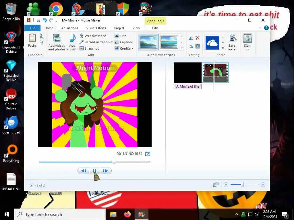Screen dimensions: 294x220
Task: Open Firefox from the taskbar
Action: tap(127, 214)
